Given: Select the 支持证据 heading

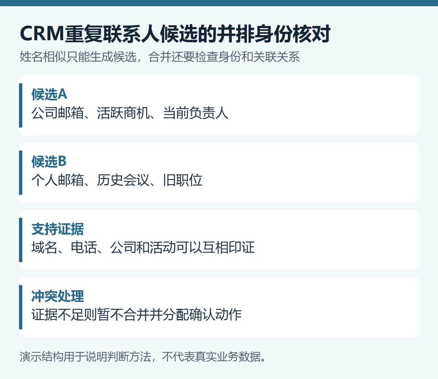Looking at the screenshot, I should point(58,229).
